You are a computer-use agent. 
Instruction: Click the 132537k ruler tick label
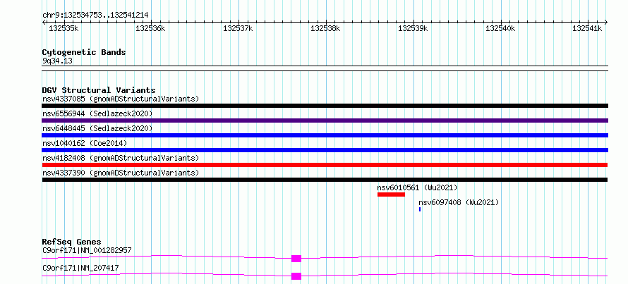(238, 28)
